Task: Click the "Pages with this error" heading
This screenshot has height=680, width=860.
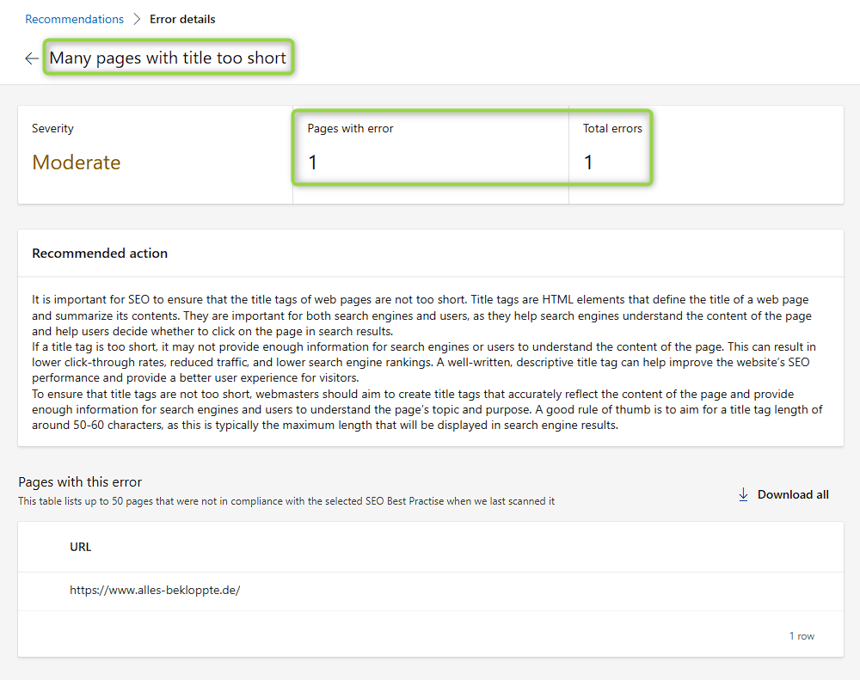Action: pyautogui.click(x=80, y=481)
